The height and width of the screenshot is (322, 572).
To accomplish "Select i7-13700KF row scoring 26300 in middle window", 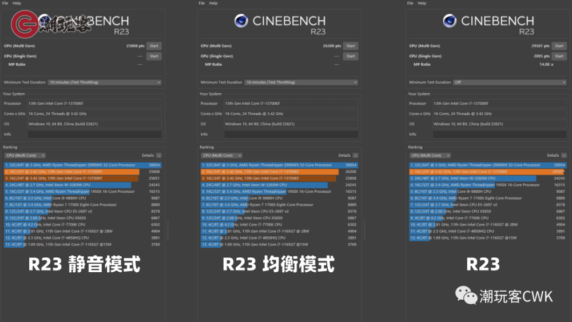I will click(x=280, y=172).
